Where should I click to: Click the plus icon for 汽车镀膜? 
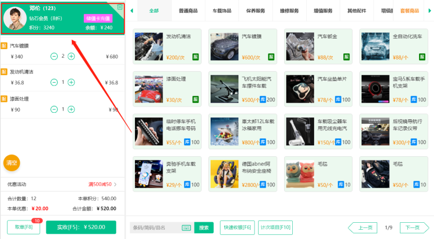(71, 56)
